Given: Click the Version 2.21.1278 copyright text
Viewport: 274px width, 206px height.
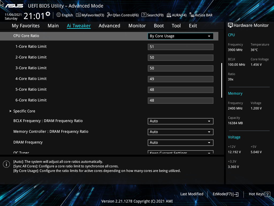Looking at the screenshot, I should tap(137, 201).
